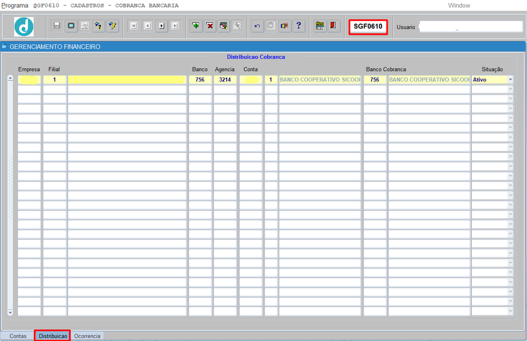
Task: Open the Situação dropdown showing Ativo
Action: [x=510, y=80]
